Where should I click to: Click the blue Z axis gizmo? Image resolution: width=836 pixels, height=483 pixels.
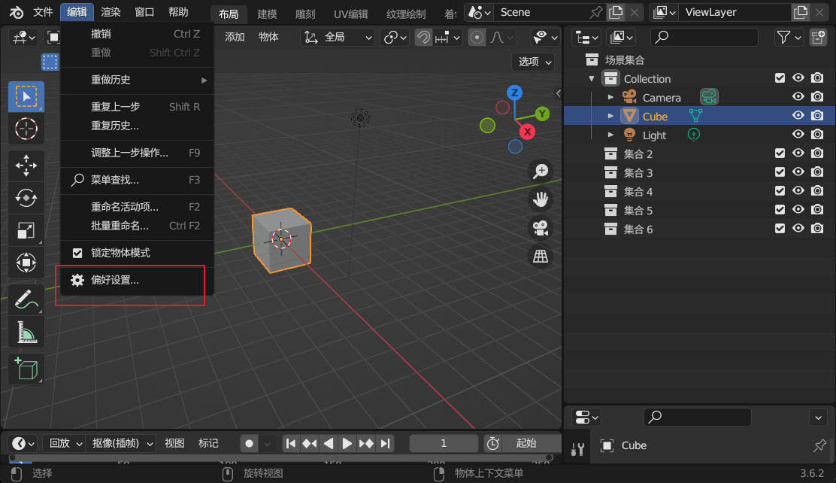click(514, 93)
